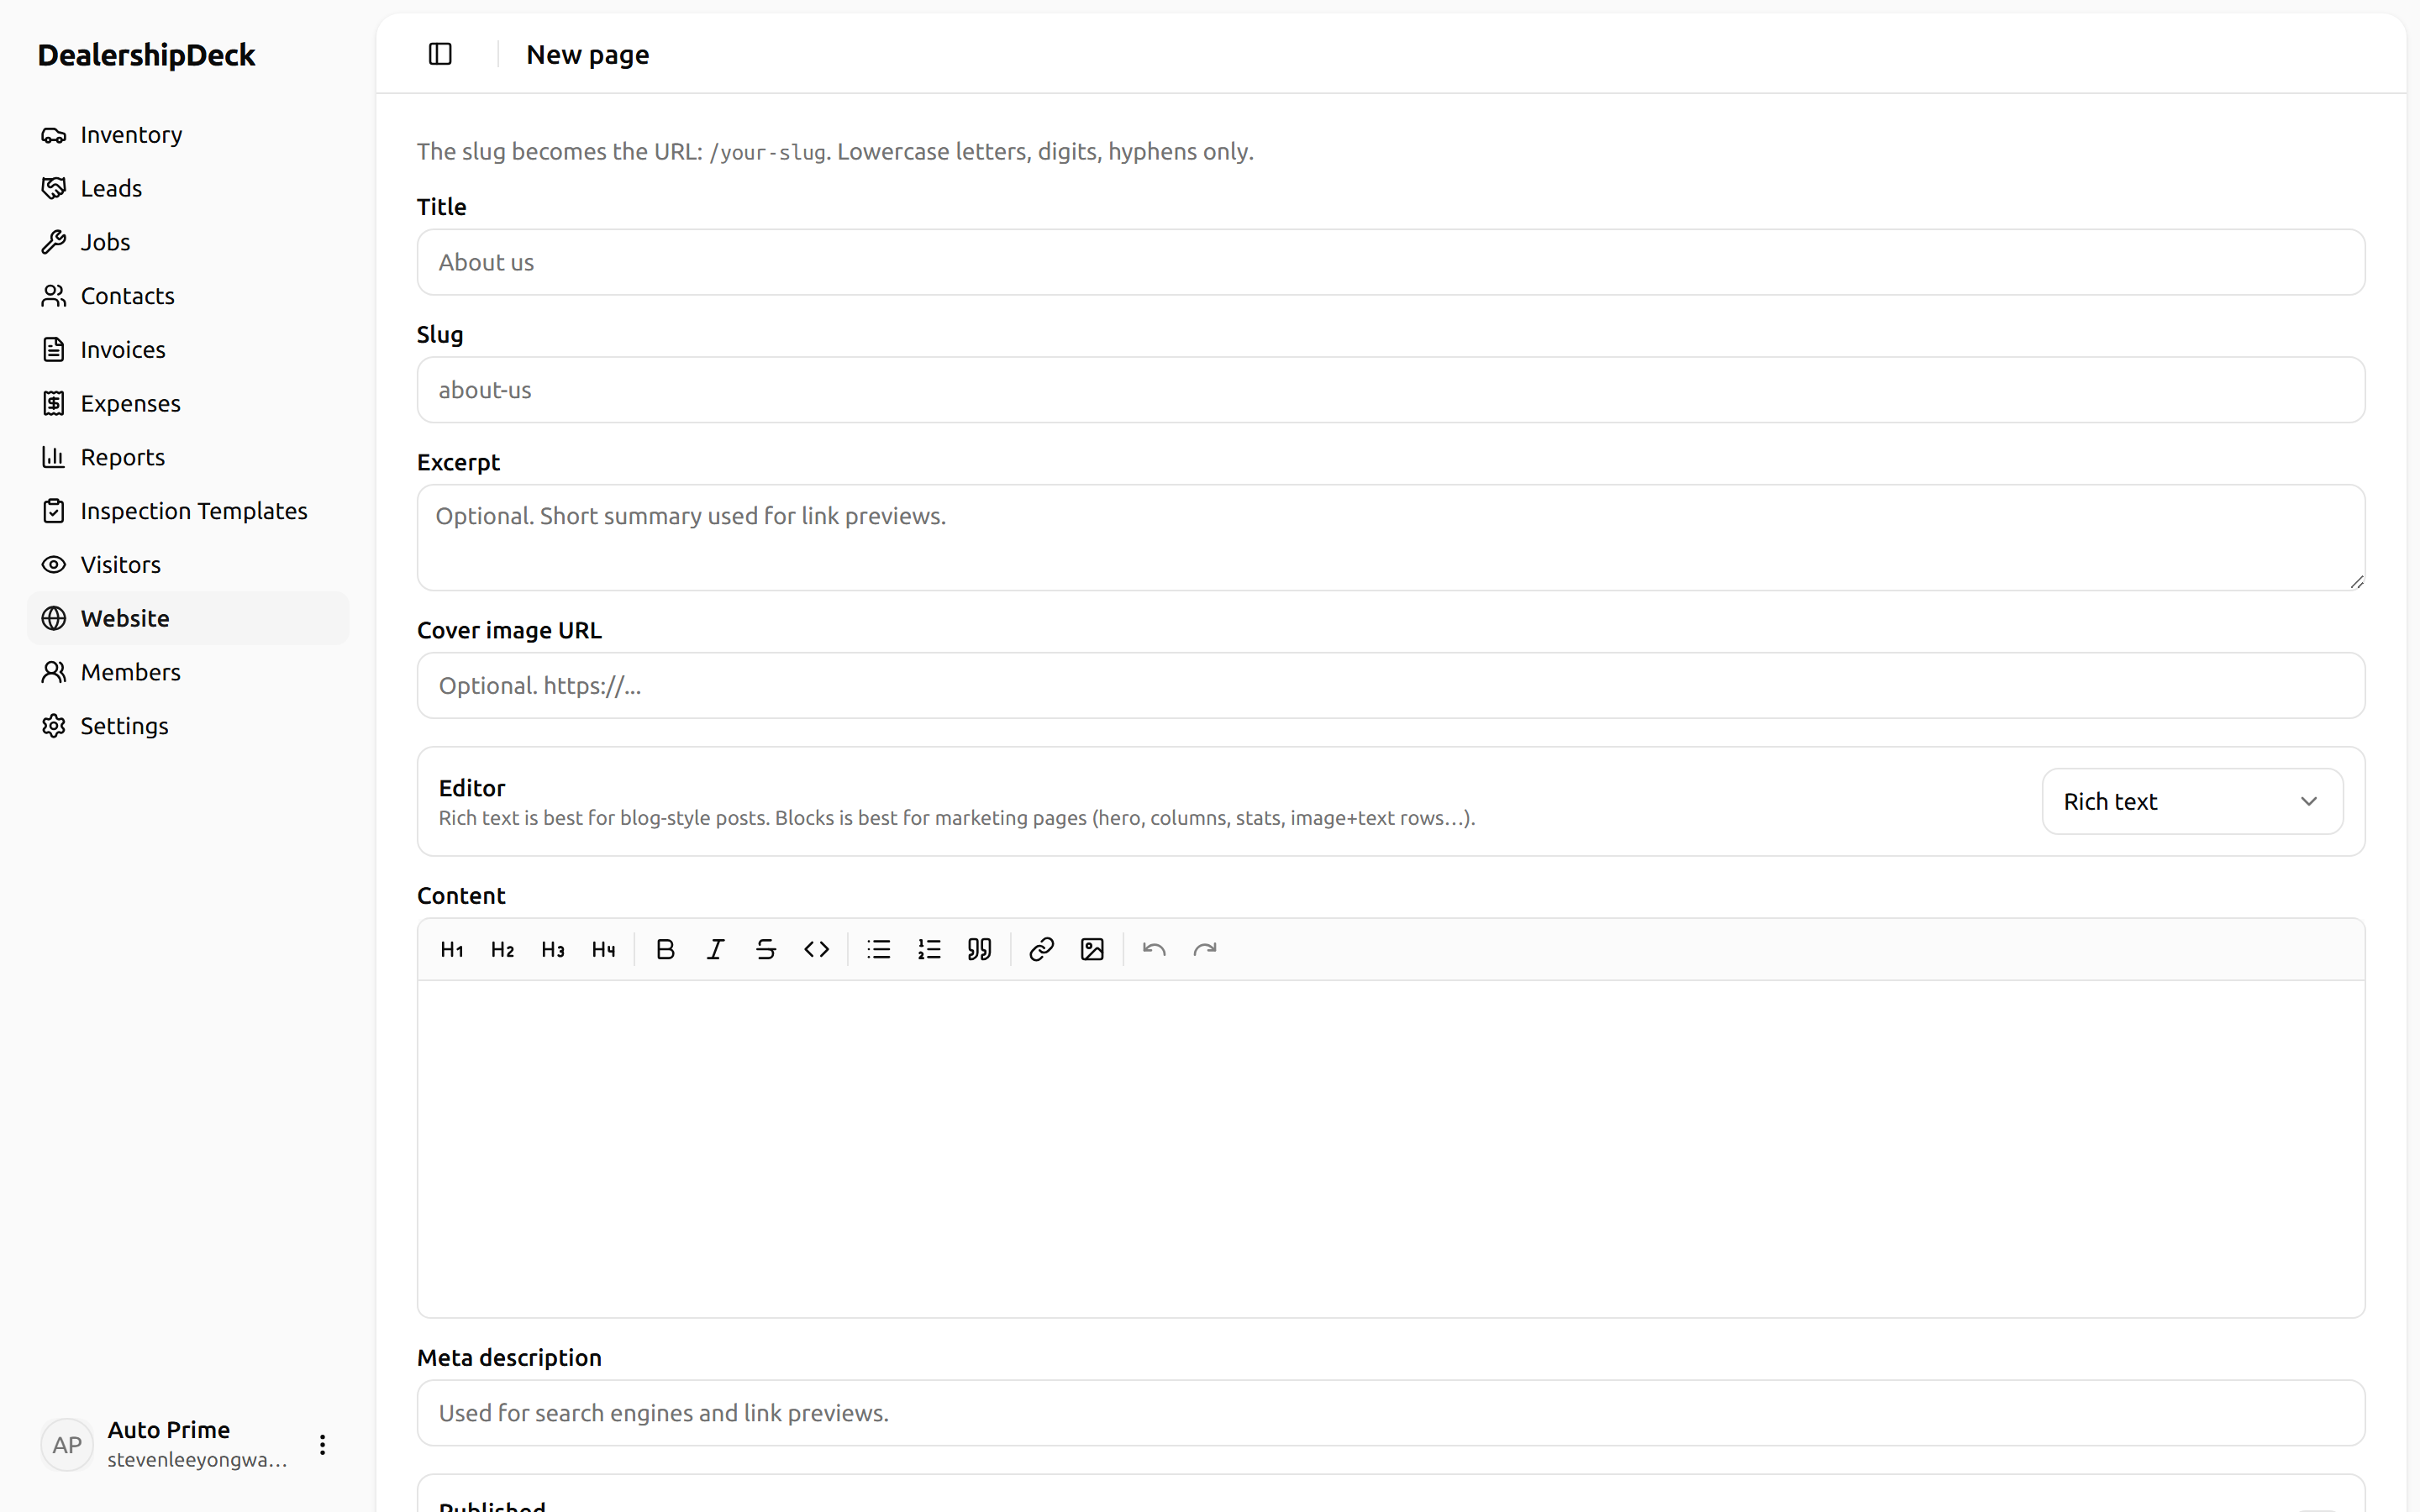
Task: Focus the Meta description field
Action: click(x=1390, y=1413)
